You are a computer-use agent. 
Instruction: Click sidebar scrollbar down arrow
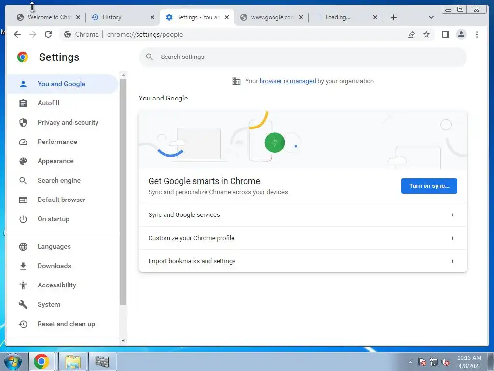[x=123, y=341]
